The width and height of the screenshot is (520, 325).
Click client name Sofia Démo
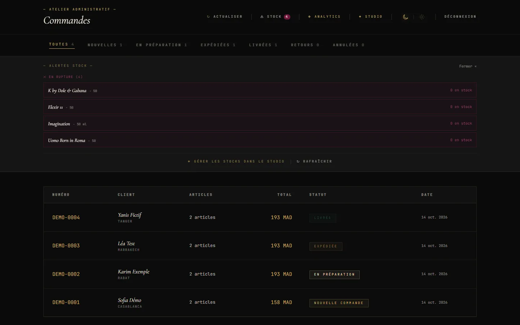point(130,300)
